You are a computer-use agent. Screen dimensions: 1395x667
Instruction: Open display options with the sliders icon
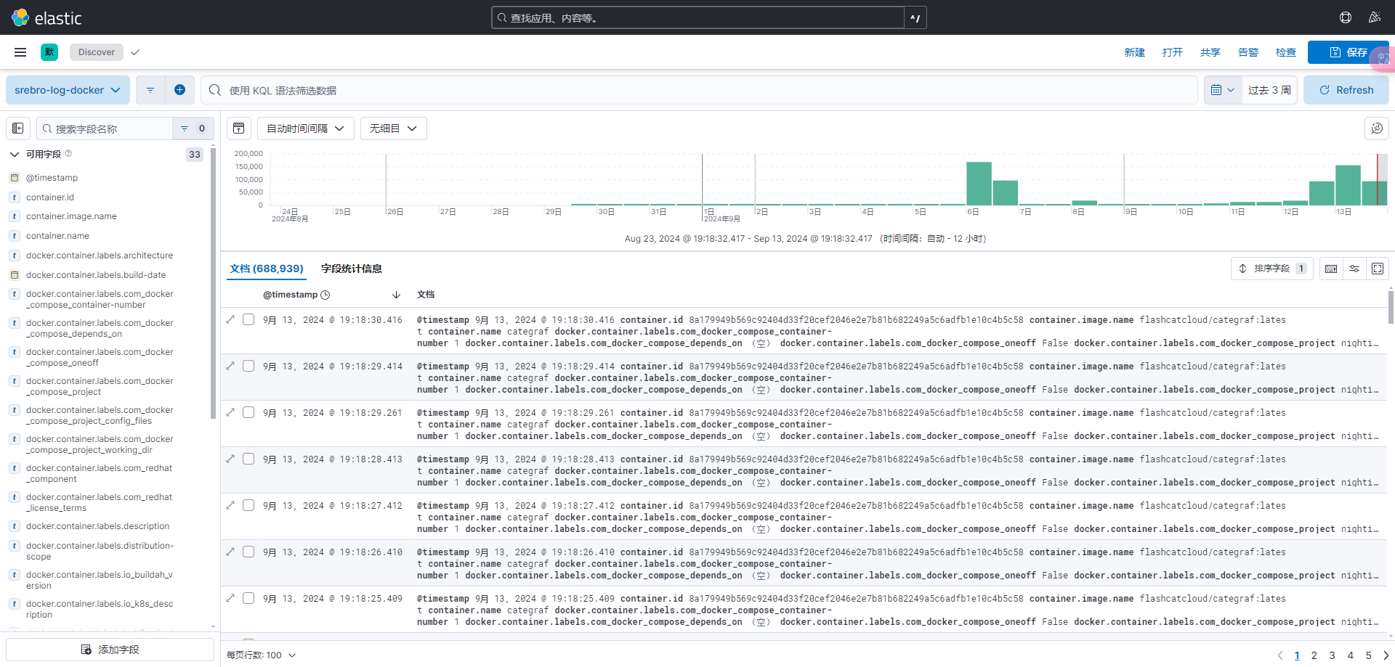tap(1354, 269)
